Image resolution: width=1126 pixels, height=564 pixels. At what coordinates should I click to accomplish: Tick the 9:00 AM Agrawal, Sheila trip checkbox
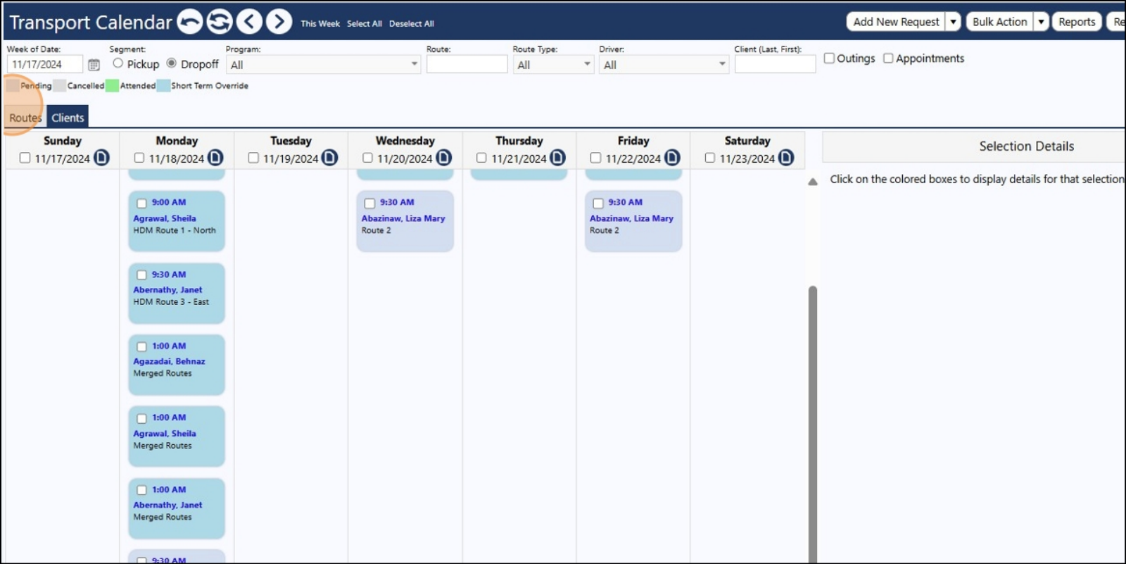[141, 203]
